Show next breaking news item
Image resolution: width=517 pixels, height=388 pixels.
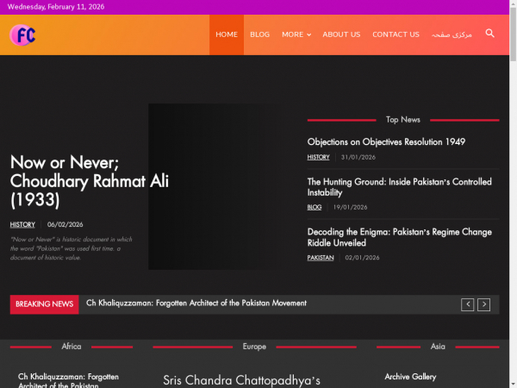point(484,304)
